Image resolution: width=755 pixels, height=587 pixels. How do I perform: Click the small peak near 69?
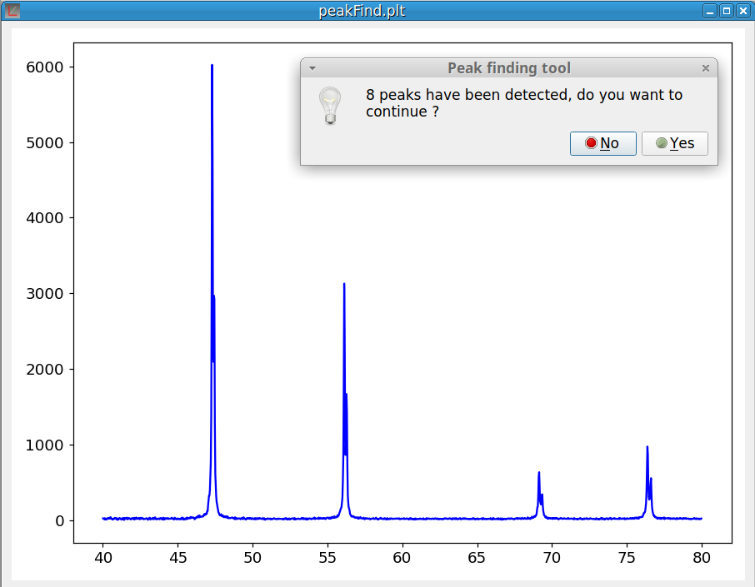point(540,495)
